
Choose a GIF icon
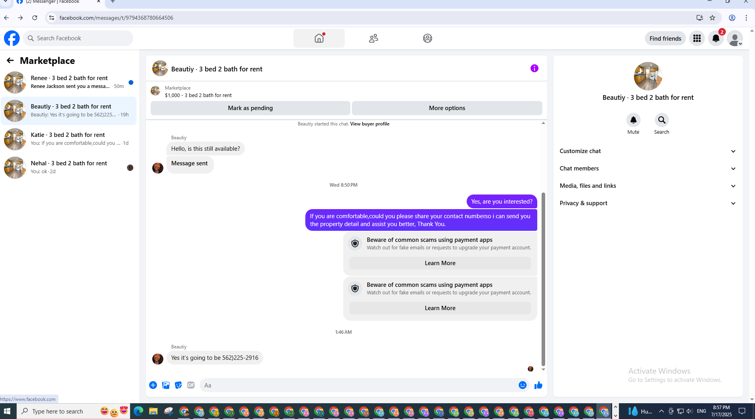pyautogui.click(x=191, y=385)
